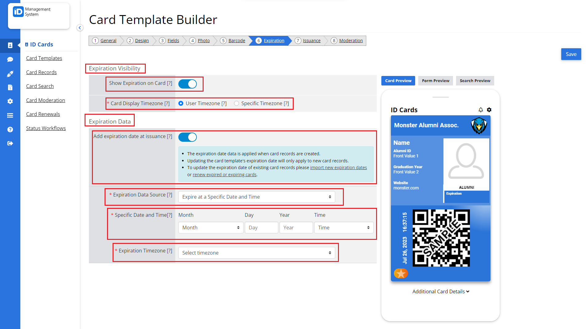588x329 pixels.
Task: Click the Save button
Action: tap(571, 54)
